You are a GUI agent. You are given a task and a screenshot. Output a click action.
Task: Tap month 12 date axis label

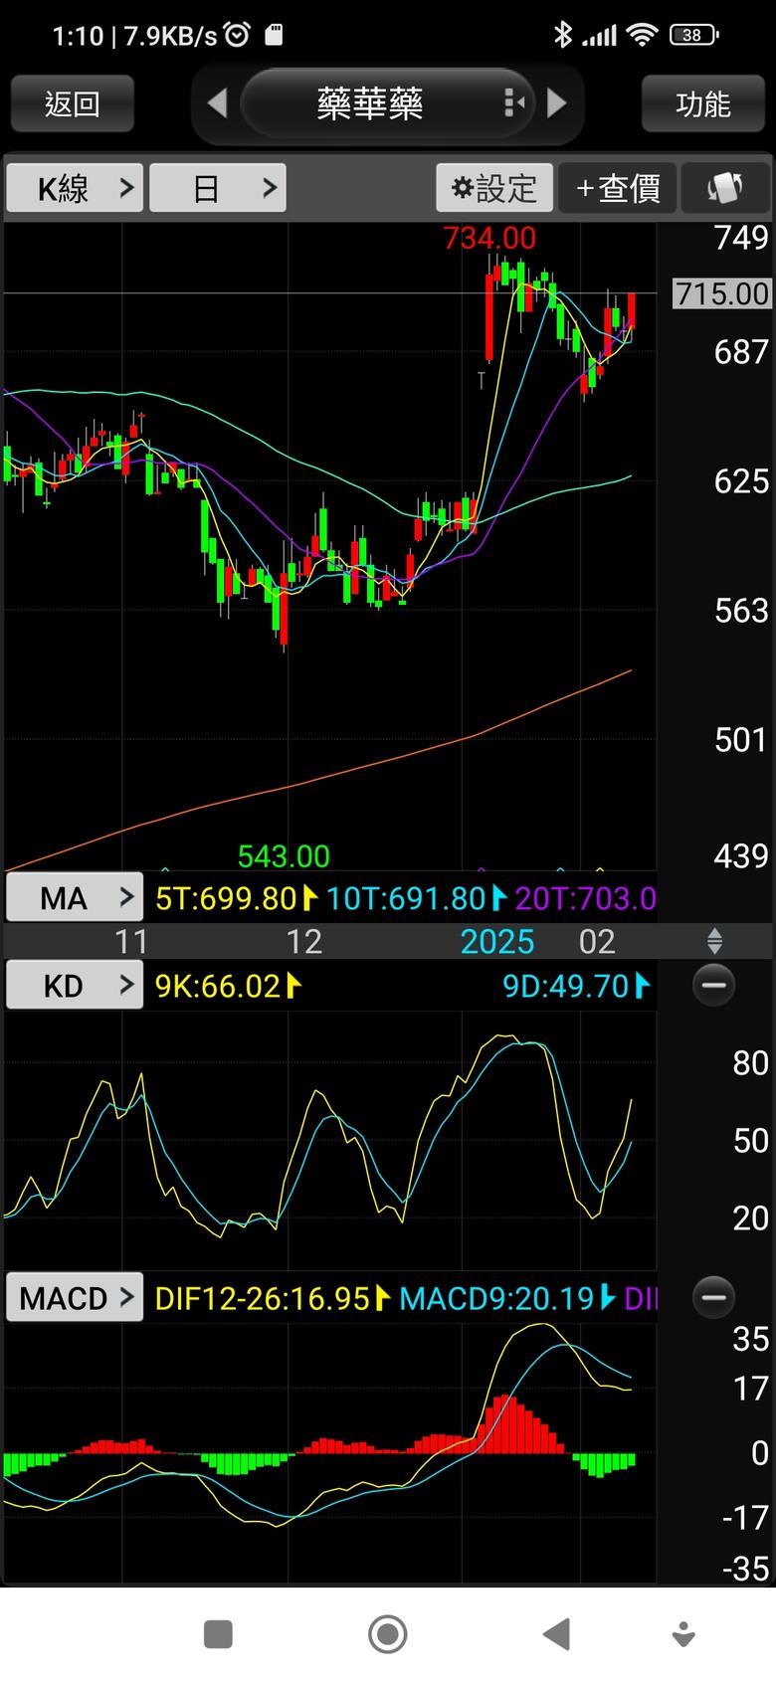[x=304, y=941]
